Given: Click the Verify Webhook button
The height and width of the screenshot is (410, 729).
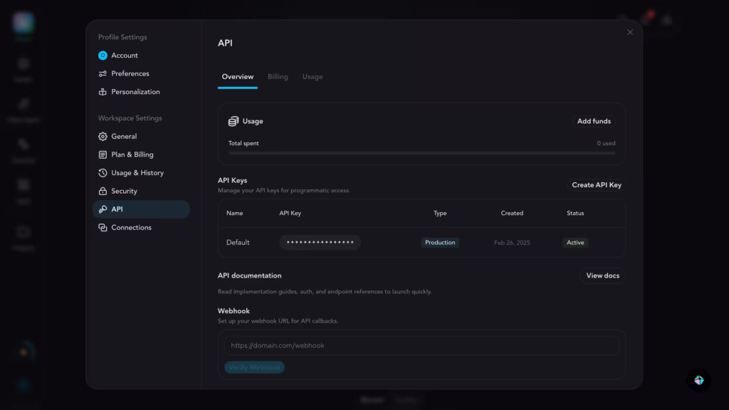Looking at the screenshot, I should pyautogui.click(x=255, y=367).
